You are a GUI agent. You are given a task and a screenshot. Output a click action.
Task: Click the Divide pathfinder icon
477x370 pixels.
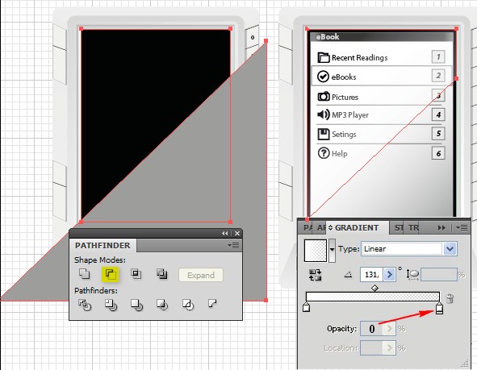(x=84, y=305)
